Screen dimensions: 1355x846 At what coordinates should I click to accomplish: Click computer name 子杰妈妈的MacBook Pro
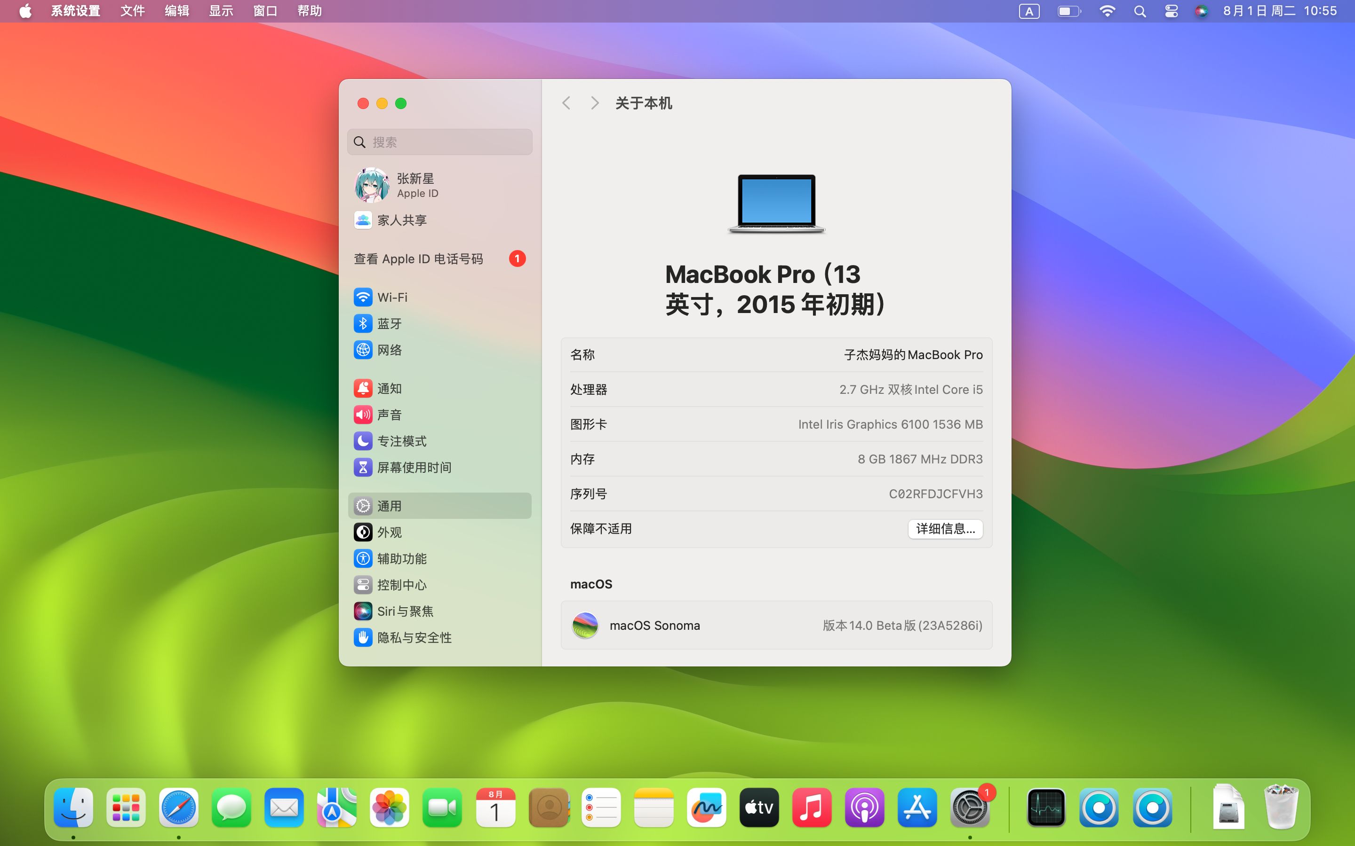point(913,355)
